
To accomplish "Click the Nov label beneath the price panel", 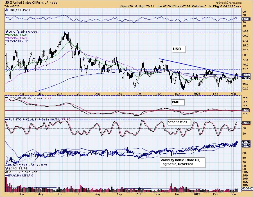I will click(x=158, y=94).
